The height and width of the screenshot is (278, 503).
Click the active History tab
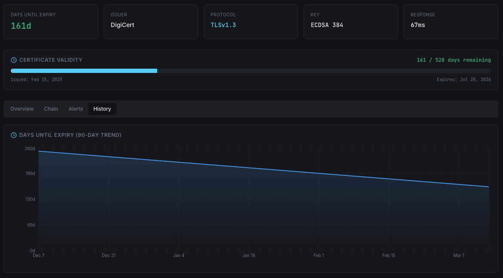pyautogui.click(x=102, y=109)
